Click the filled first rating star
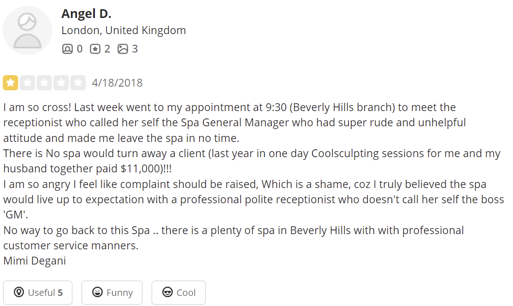 (x=11, y=83)
